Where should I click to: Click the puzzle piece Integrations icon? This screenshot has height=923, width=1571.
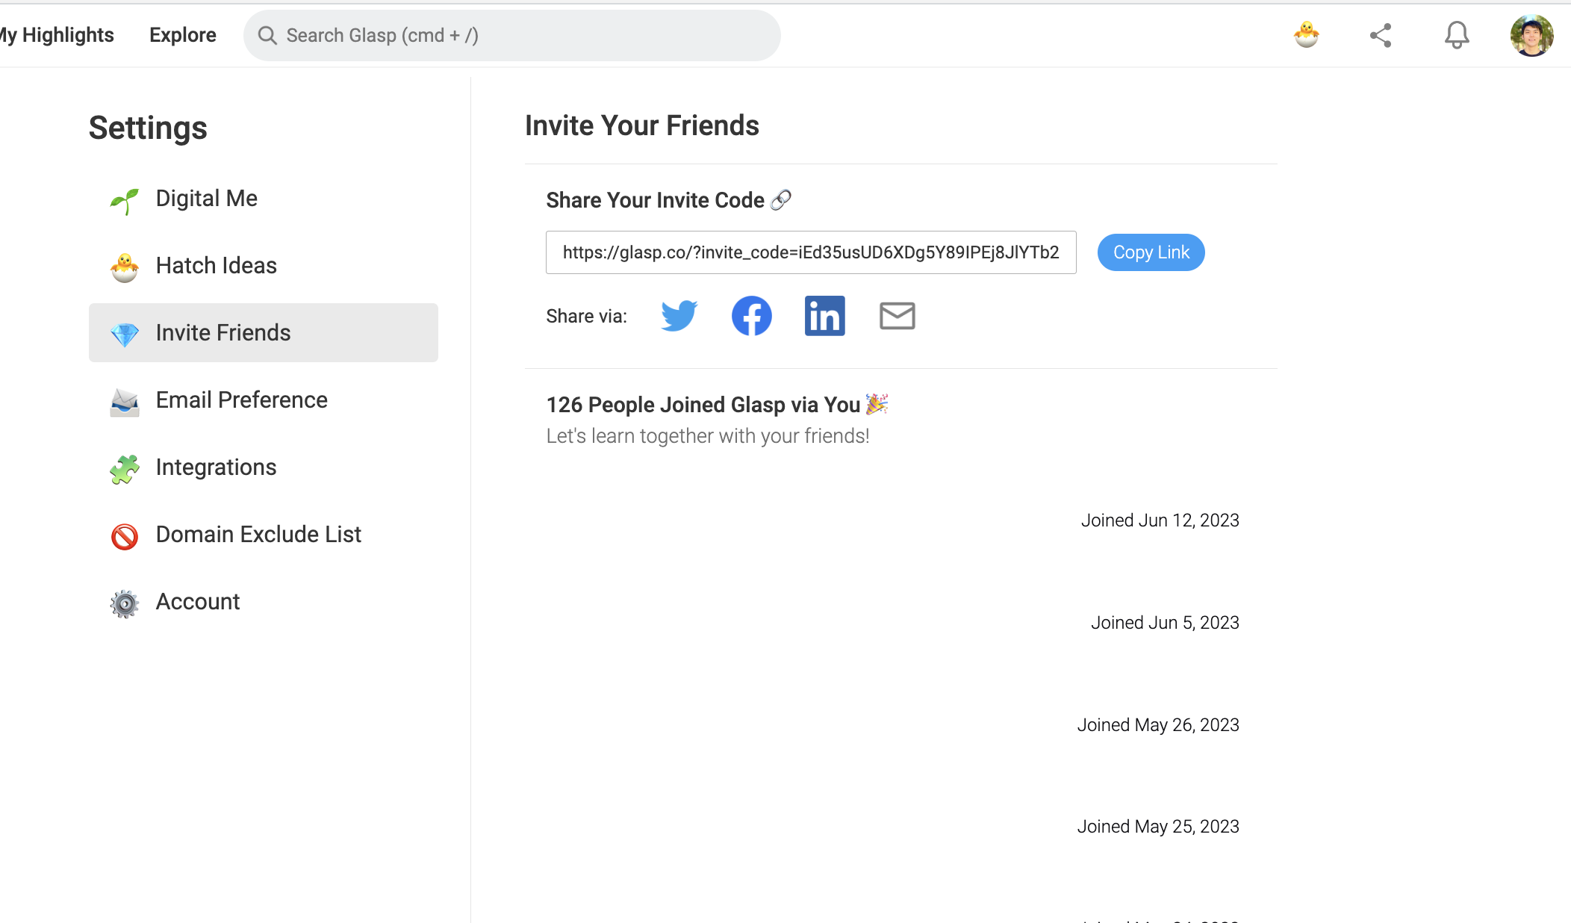pyautogui.click(x=125, y=469)
